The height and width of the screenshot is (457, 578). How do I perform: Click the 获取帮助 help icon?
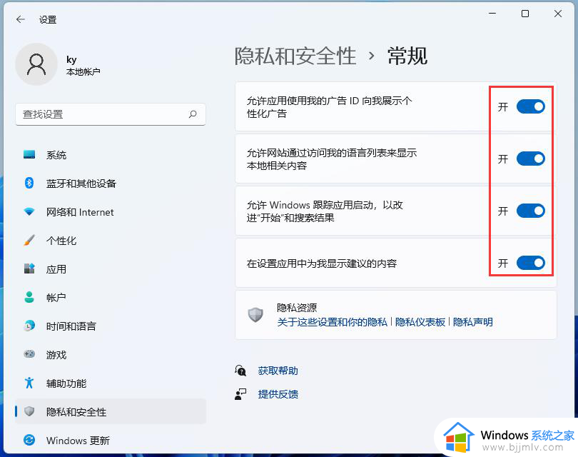coord(240,371)
